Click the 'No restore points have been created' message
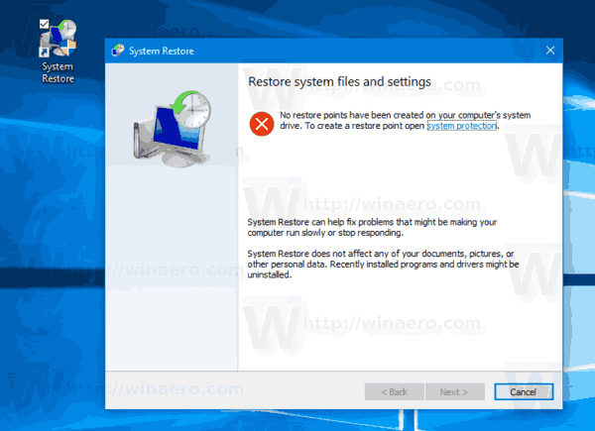The width and height of the screenshot is (595, 431). pyautogui.click(x=406, y=121)
